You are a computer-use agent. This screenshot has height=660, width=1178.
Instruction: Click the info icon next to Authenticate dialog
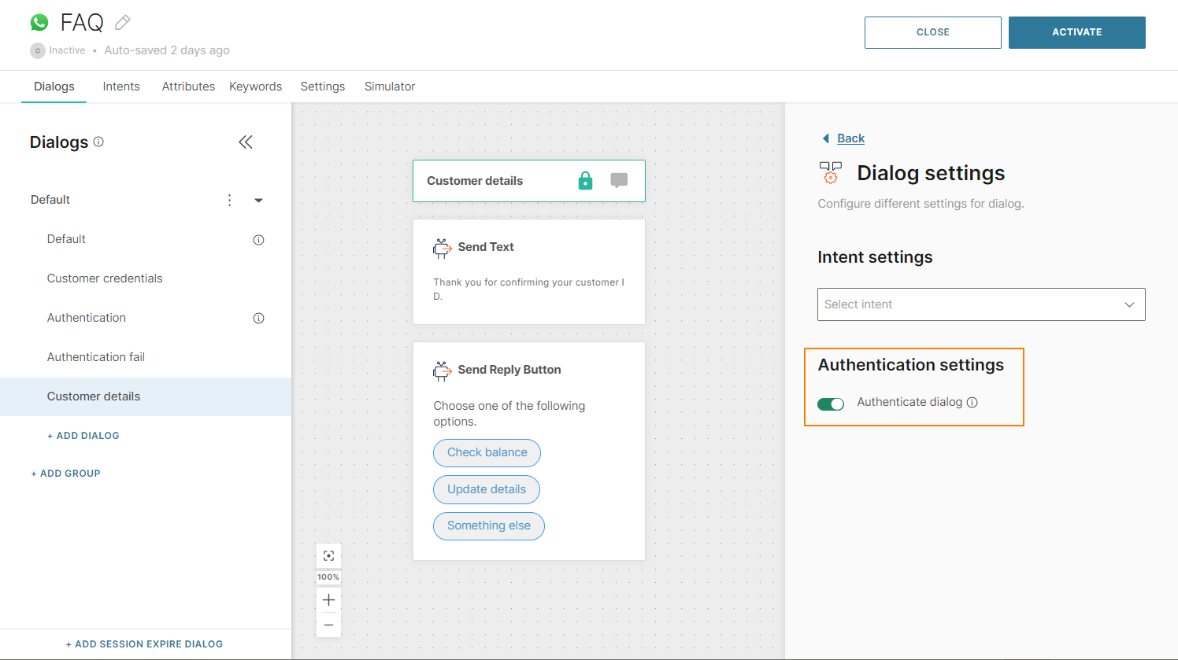tap(972, 402)
